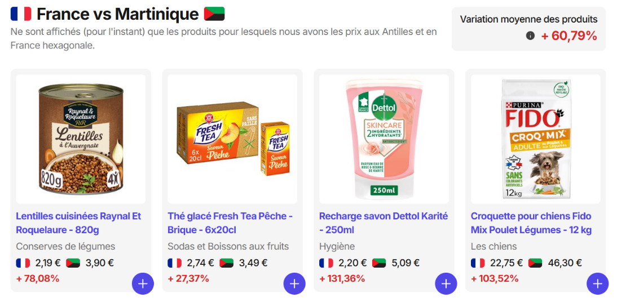
Task: Open Thé glacé Fresh Tea Pêche link
Action: pos(230,223)
